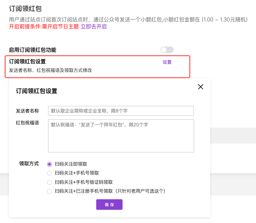Viewport: 256px width, 223px height.
Task: Select 扫码关注即领取 radio option
Action: click(49, 164)
